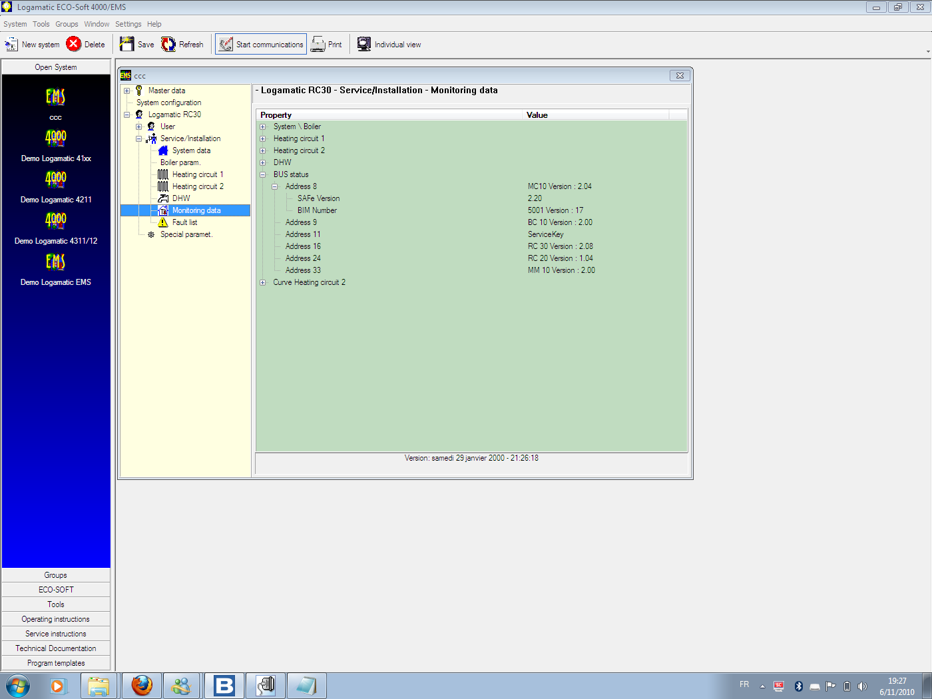Open Demo Logamatic EMS system icon
The height and width of the screenshot is (699, 932).
click(x=55, y=262)
